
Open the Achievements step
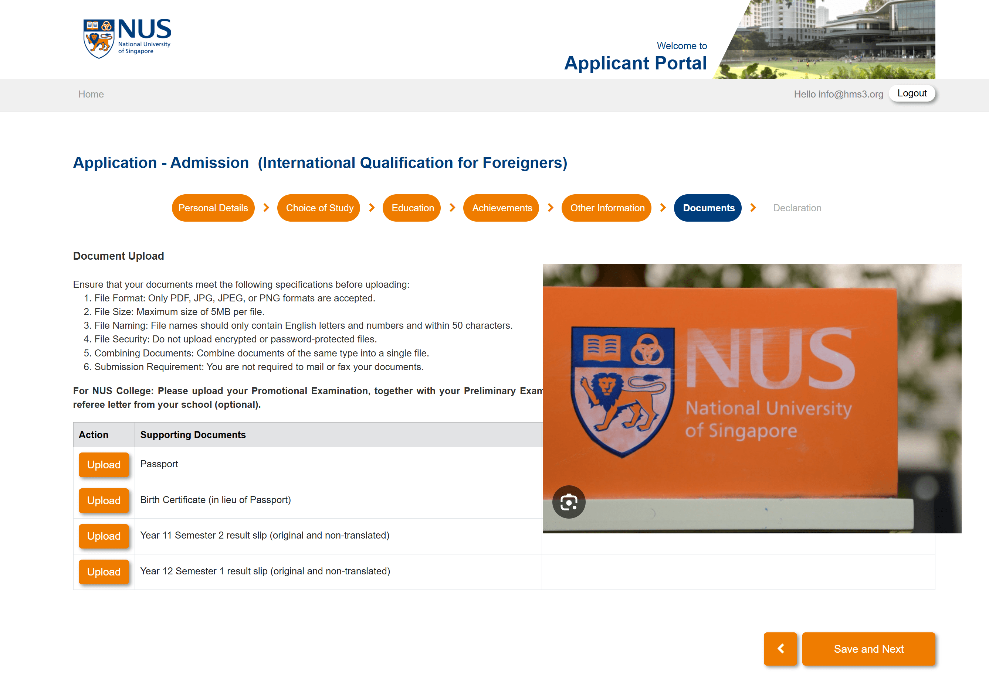pyautogui.click(x=502, y=208)
